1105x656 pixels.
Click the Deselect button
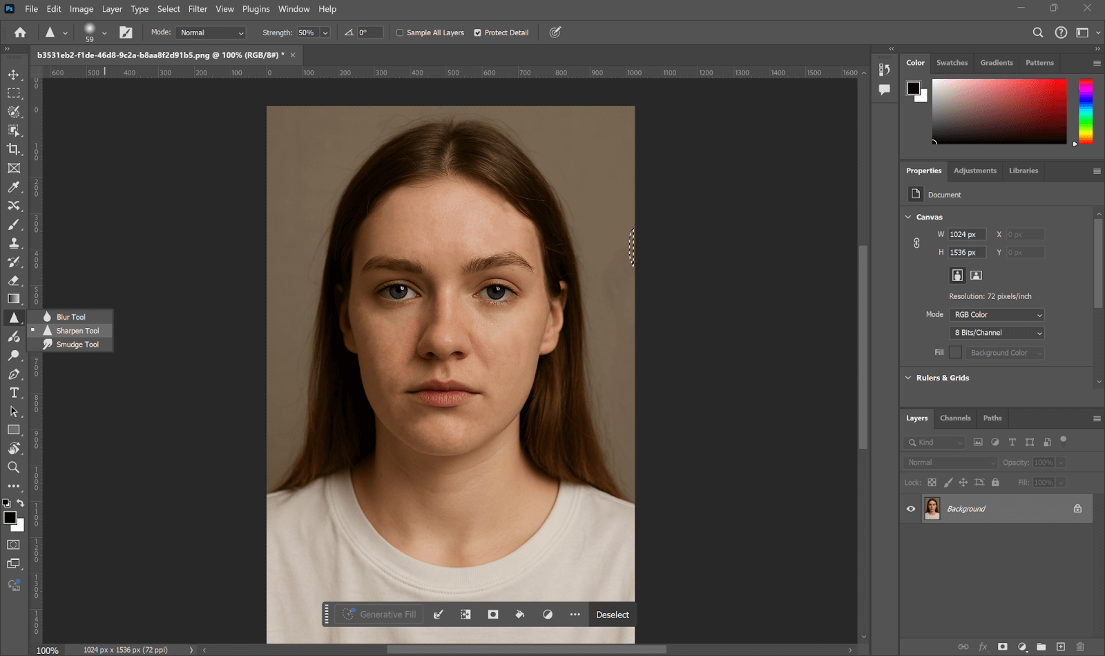pyautogui.click(x=612, y=615)
